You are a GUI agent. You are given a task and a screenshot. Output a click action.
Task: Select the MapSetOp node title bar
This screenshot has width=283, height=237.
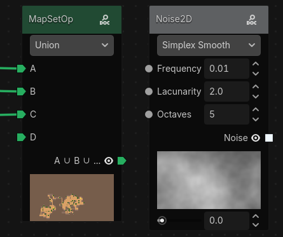72,20
